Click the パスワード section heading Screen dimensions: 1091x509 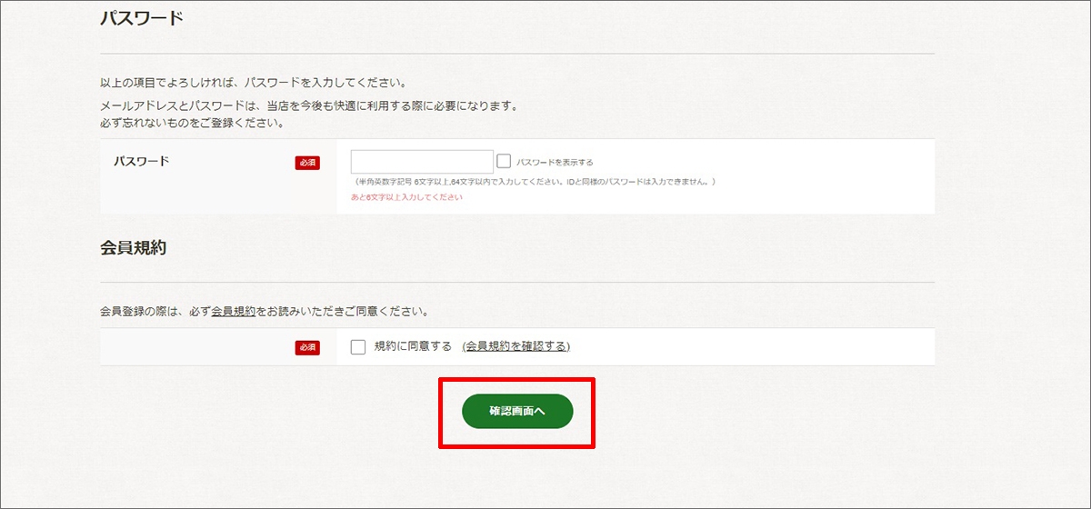click(x=142, y=18)
